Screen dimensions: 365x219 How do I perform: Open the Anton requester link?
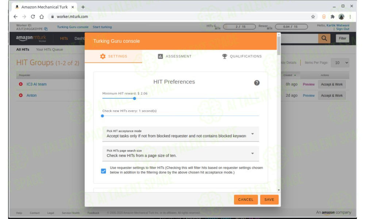(31, 95)
